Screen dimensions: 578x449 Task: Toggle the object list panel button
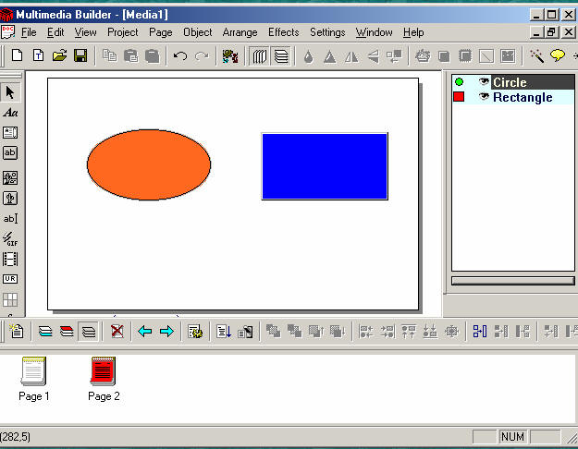pos(281,56)
